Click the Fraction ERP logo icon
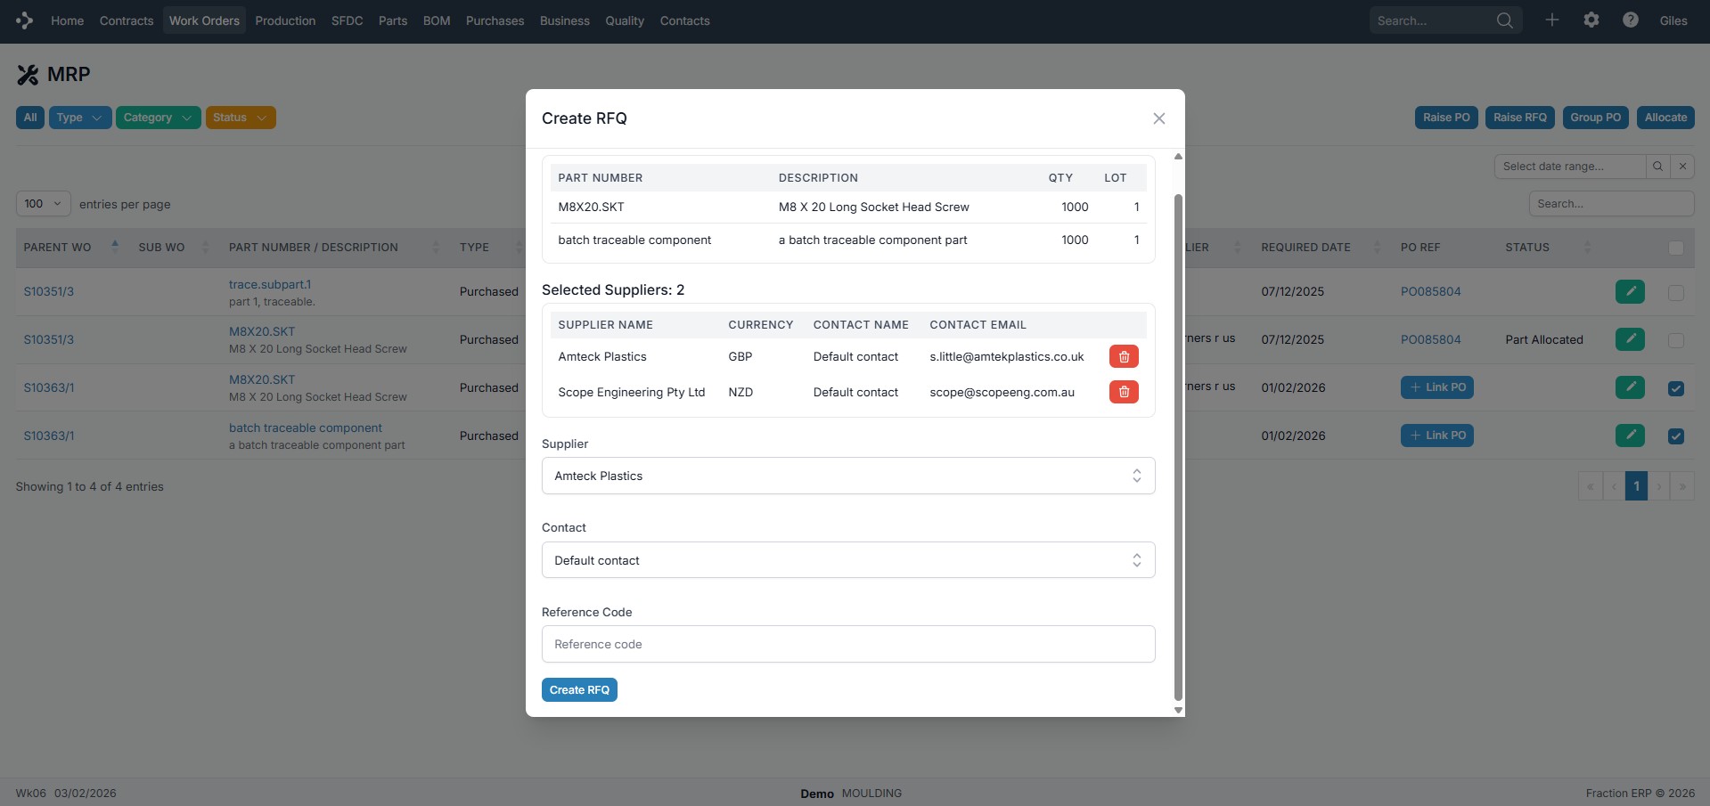Viewport: 1710px width, 806px height. click(x=24, y=20)
